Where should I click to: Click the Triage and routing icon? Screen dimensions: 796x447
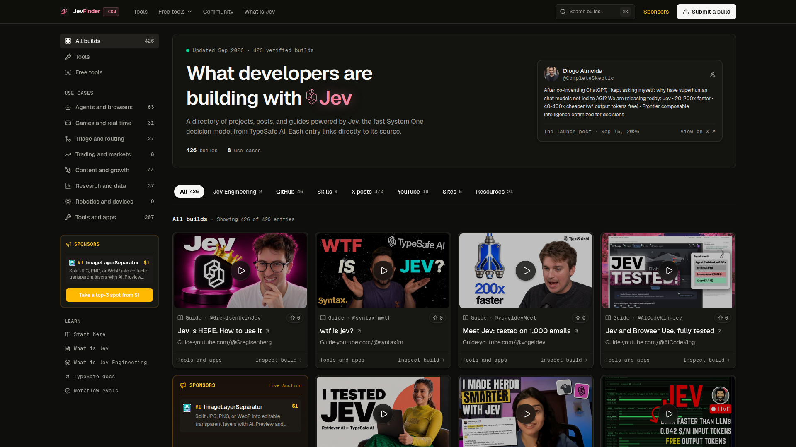point(68,139)
